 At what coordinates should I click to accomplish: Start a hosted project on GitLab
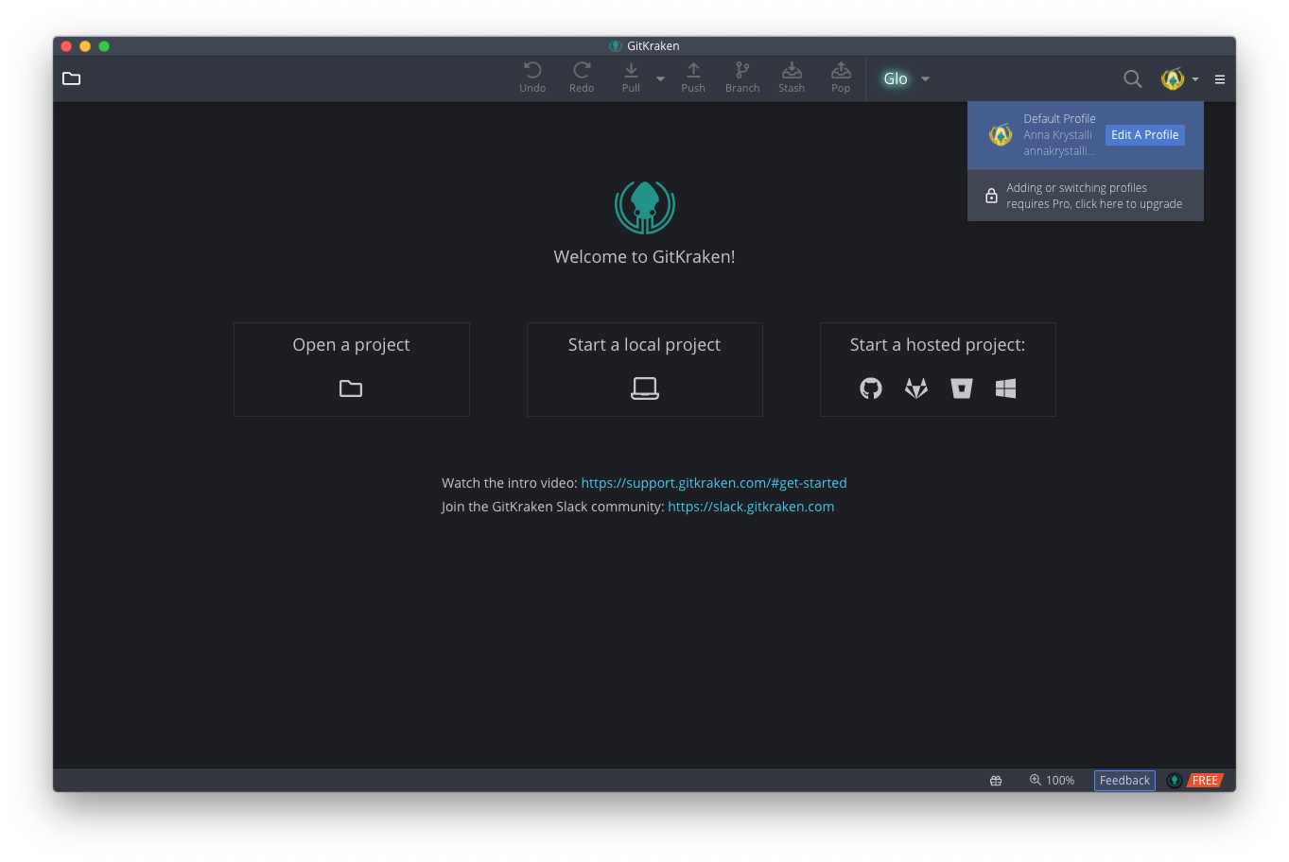[x=916, y=388]
